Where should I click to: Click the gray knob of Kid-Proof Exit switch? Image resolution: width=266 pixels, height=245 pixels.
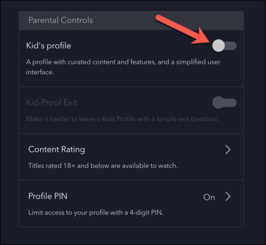(218, 103)
